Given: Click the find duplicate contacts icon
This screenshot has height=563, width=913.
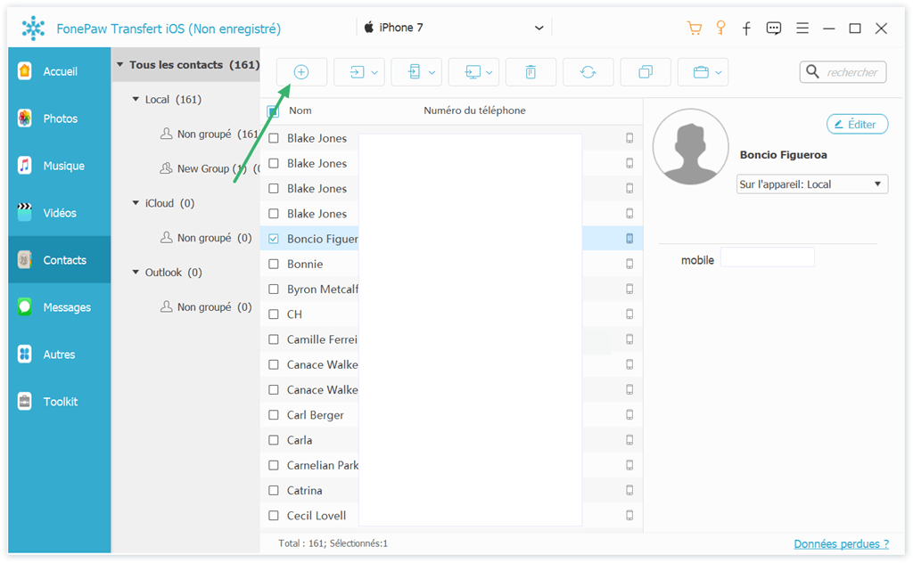Looking at the screenshot, I should pyautogui.click(x=646, y=72).
